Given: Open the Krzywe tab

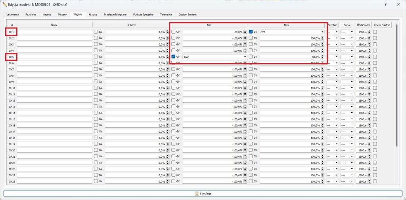Looking at the screenshot, I should click(x=93, y=14).
